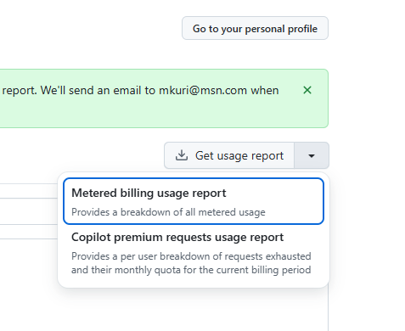Click the Get usage report button
The image size is (405, 331).
coord(229,155)
